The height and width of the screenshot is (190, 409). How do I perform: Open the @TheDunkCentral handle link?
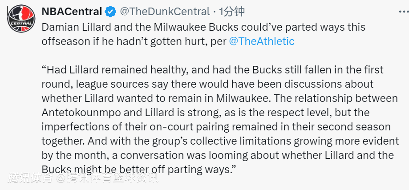[x=165, y=12]
